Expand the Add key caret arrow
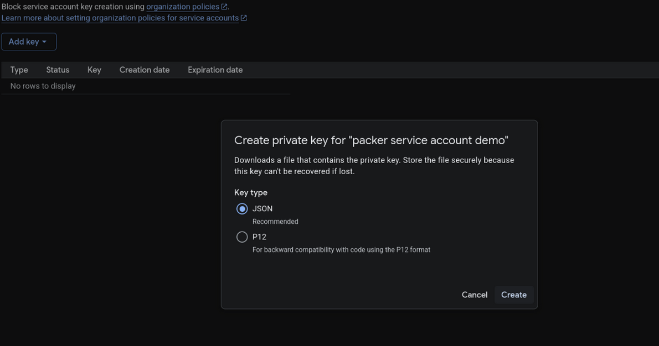 [x=44, y=42]
